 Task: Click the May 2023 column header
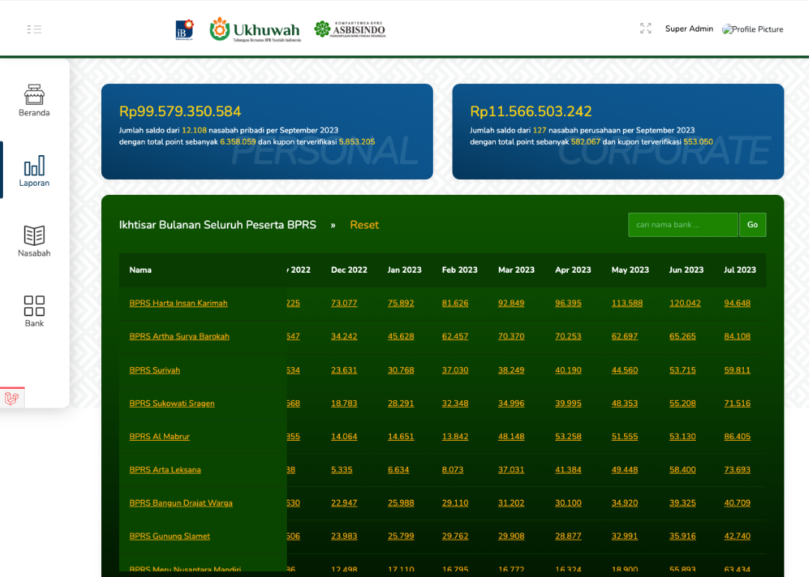[x=630, y=270]
